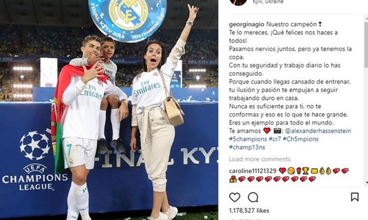View the 1,178,527 likes list
Viewport: 368px width, 220px height.
click(x=249, y=210)
